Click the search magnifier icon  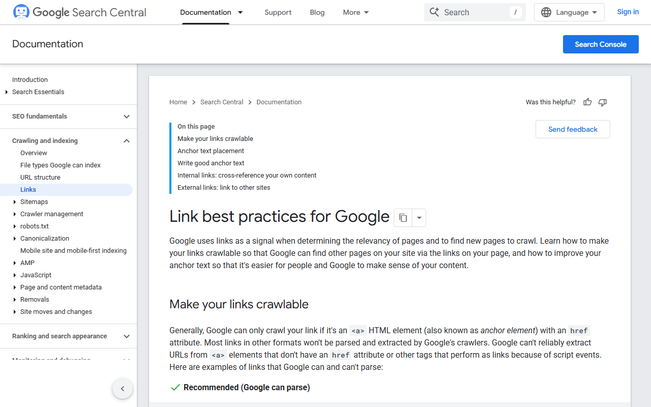coord(434,12)
